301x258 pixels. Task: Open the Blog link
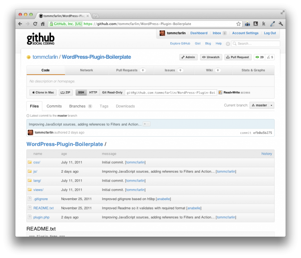(208, 43)
